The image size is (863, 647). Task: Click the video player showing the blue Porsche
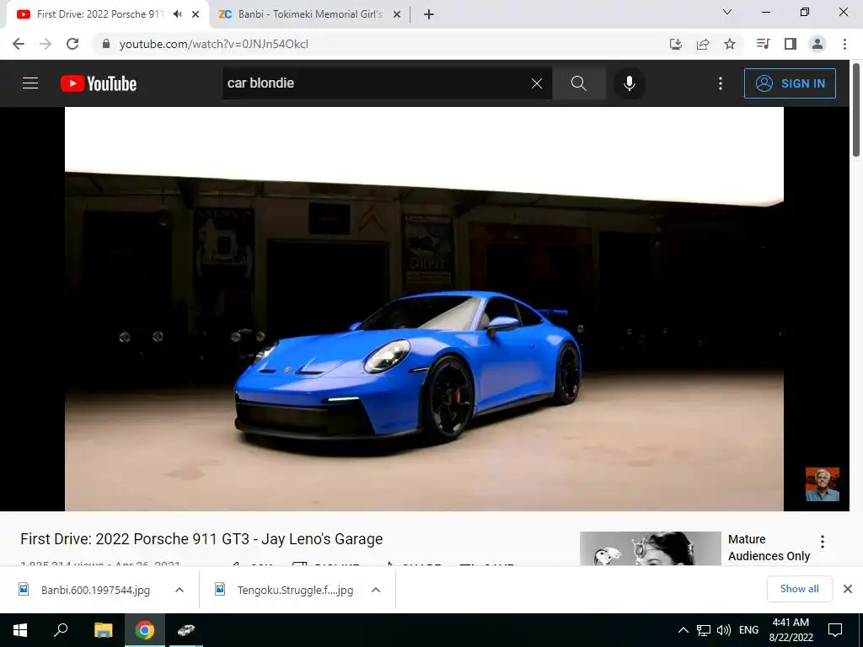pos(425,308)
